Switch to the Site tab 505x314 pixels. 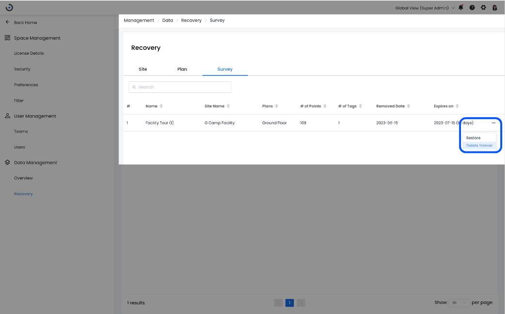(143, 69)
